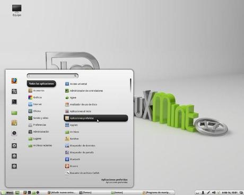244x195 pixels.
Task: Open the terminal launcher in the bottom panel
Action: tap(29, 192)
